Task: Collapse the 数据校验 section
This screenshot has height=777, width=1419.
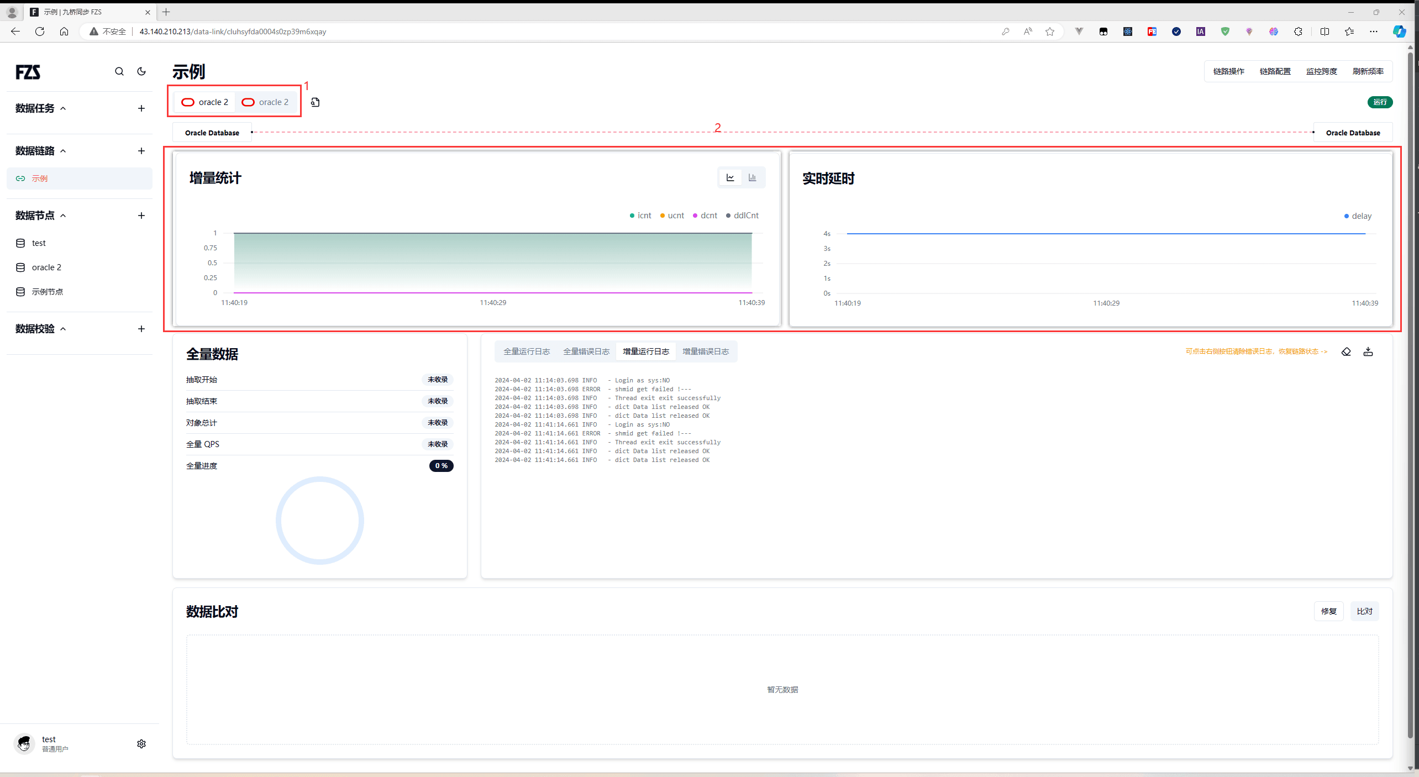Action: tap(63, 329)
